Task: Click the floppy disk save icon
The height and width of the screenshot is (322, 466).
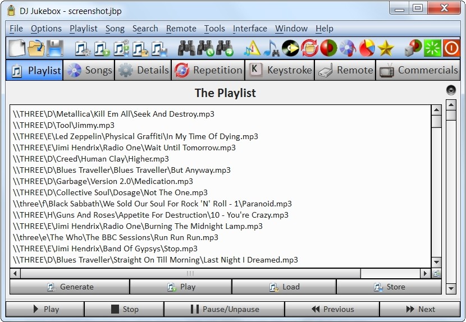Action: click(55, 48)
